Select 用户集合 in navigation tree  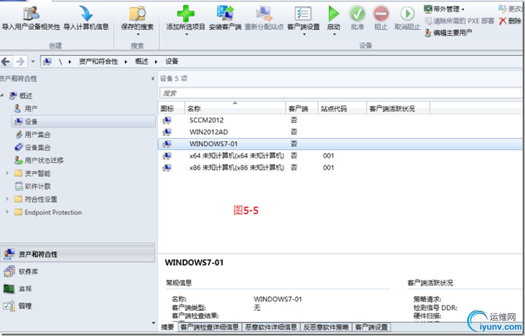click(33, 134)
